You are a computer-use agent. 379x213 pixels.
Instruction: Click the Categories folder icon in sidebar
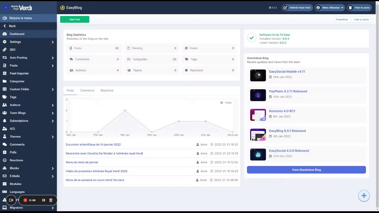(4, 81)
